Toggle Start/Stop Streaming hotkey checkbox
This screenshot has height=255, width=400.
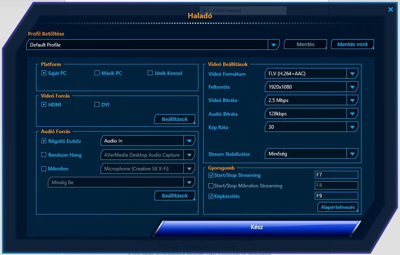tap(211, 175)
